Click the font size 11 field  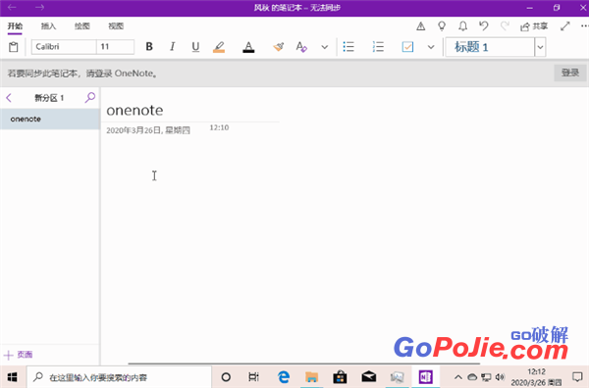tap(115, 47)
